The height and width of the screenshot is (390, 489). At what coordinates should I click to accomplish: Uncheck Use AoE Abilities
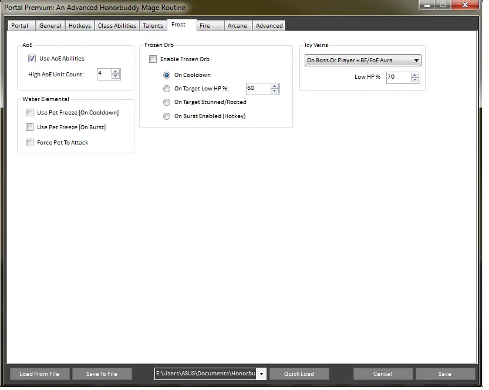(x=32, y=58)
